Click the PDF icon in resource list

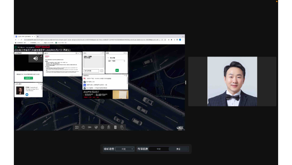[85, 79]
